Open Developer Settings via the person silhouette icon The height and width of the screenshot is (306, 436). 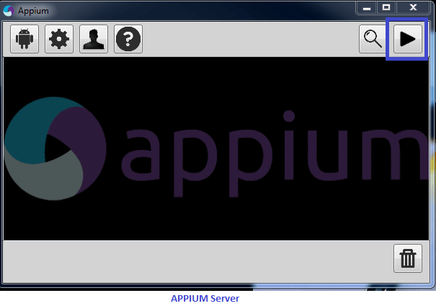pyautogui.click(x=94, y=39)
